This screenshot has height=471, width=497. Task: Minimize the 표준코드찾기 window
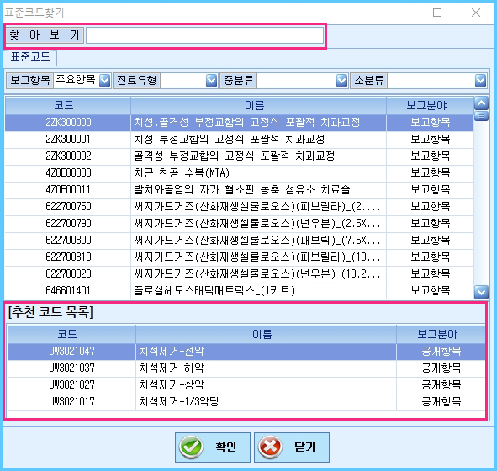pos(399,13)
